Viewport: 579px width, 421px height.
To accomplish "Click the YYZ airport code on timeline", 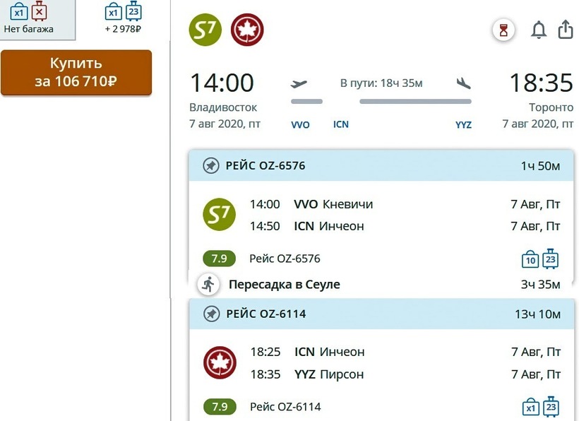I will click(463, 125).
